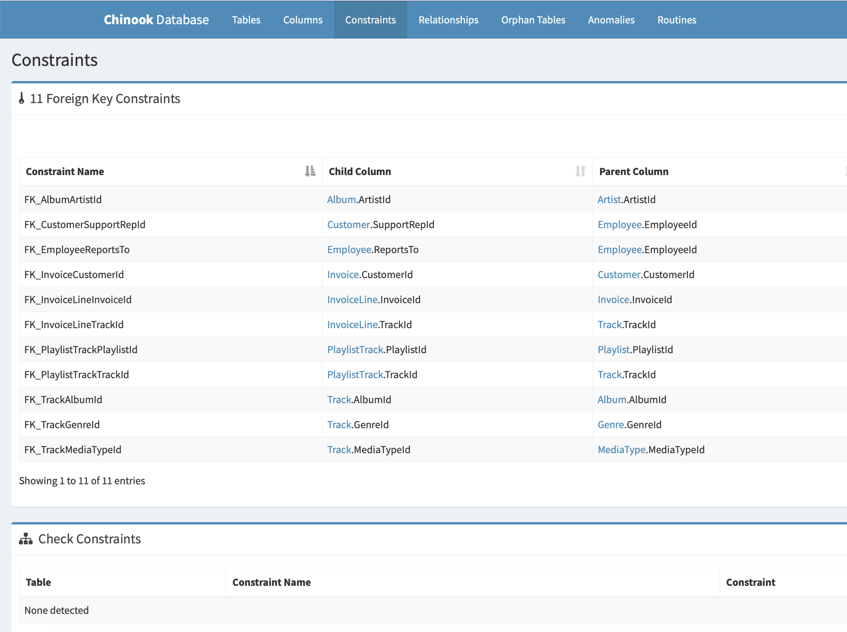Image resolution: width=847 pixels, height=632 pixels.
Task: Click the Parent Column header
Action: 719,171
